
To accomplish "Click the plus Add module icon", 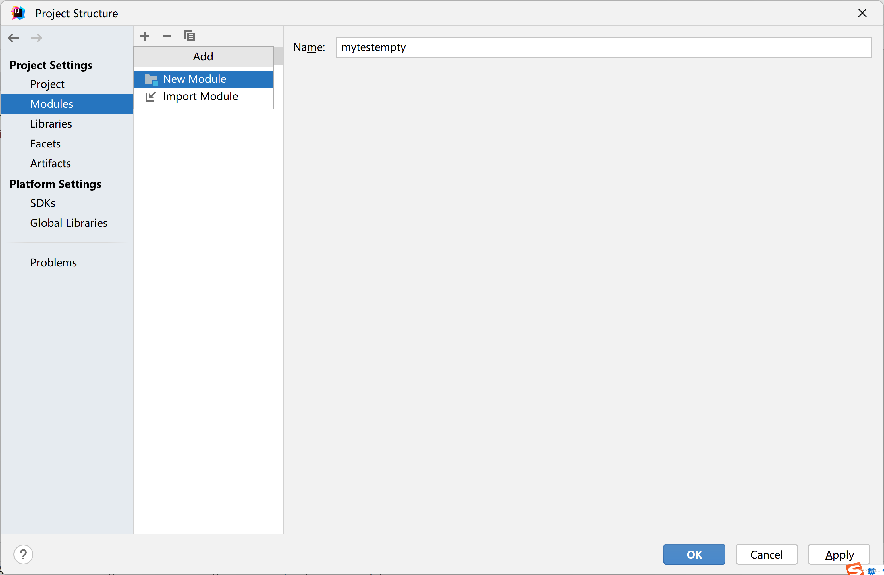I will click(145, 36).
